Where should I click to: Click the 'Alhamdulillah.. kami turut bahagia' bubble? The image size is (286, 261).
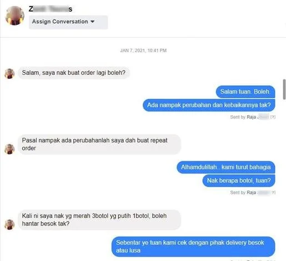pyautogui.click(x=226, y=167)
